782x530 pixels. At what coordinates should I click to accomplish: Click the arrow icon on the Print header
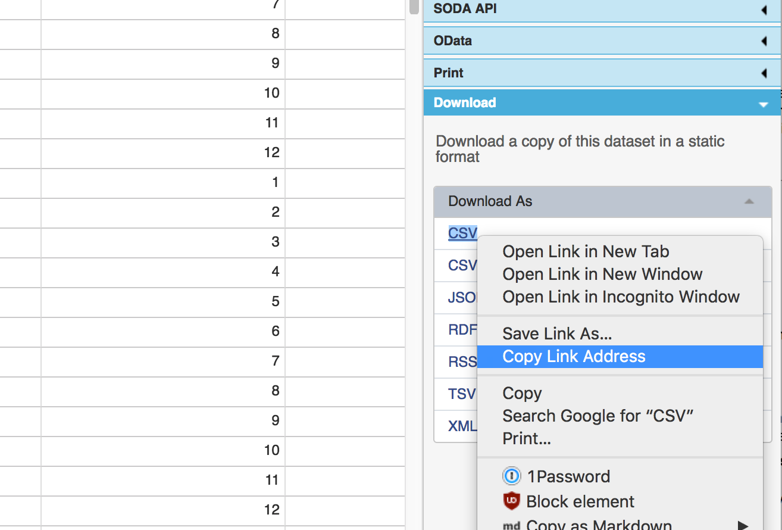click(x=764, y=73)
